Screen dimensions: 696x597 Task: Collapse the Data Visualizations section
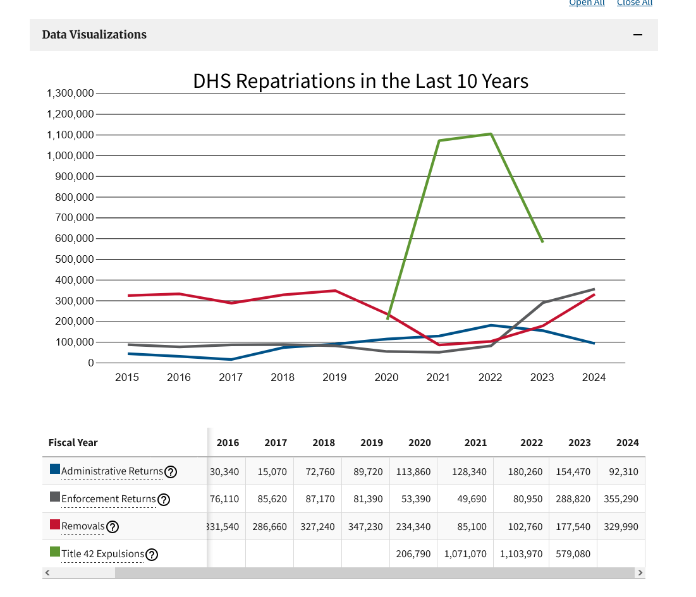pos(638,35)
